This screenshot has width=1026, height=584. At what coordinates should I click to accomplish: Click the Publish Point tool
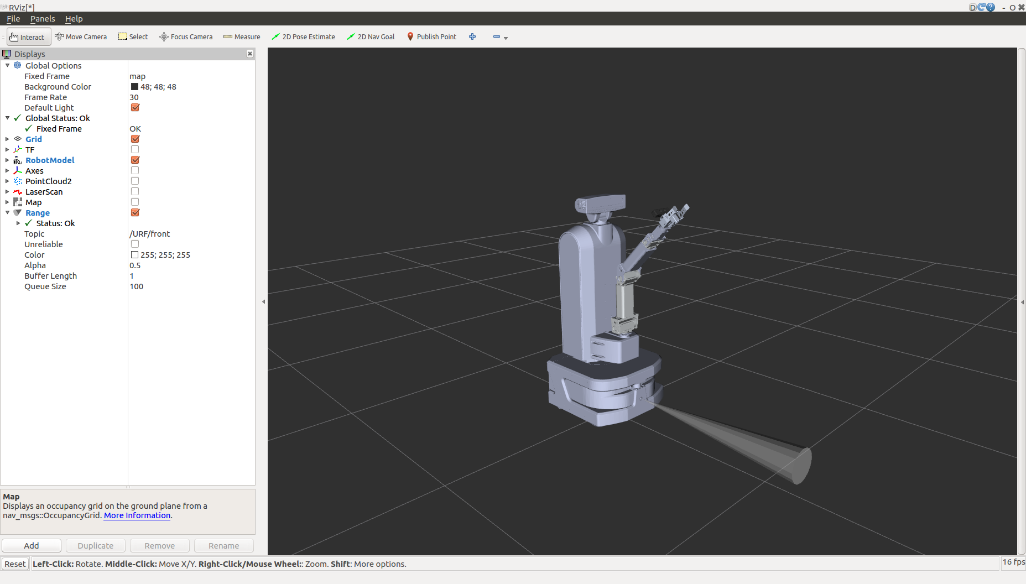tap(431, 37)
